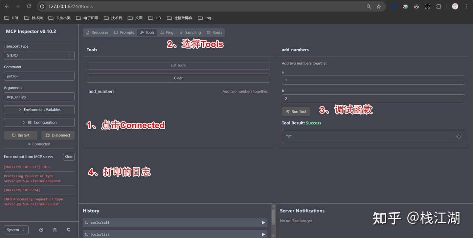Switch to the Resources tab

(x=97, y=32)
